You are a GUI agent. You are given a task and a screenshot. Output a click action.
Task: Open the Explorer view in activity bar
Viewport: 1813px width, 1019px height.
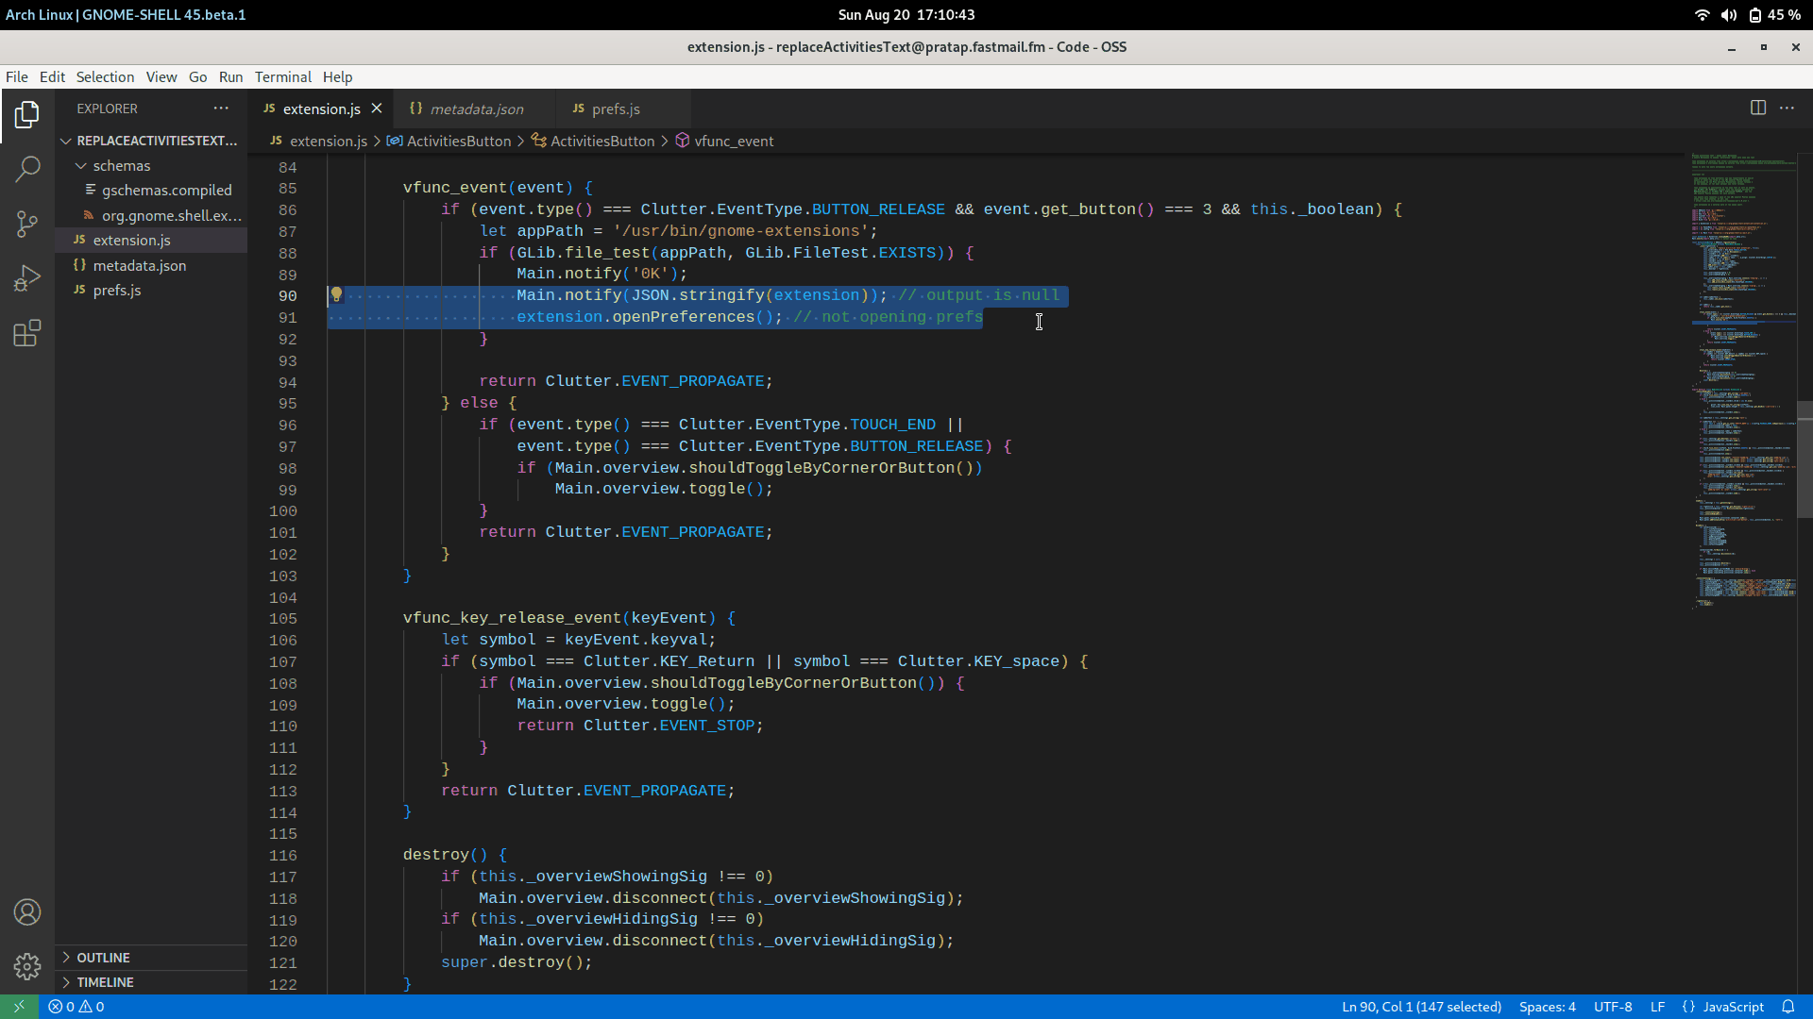tap(27, 115)
